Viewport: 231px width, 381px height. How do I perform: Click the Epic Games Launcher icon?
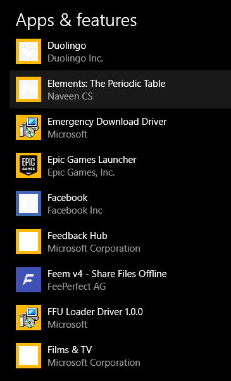click(x=28, y=165)
